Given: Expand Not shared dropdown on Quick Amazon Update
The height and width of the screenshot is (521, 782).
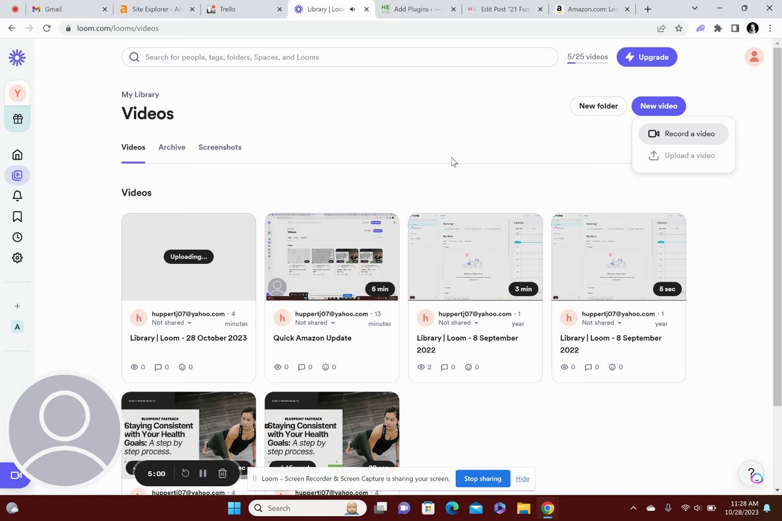Looking at the screenshot, I should tap(315, 322).
